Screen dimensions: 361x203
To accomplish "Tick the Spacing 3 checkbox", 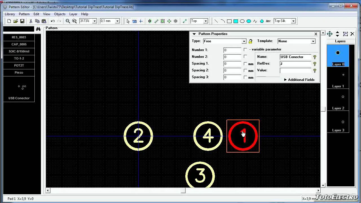I will 245,77.
